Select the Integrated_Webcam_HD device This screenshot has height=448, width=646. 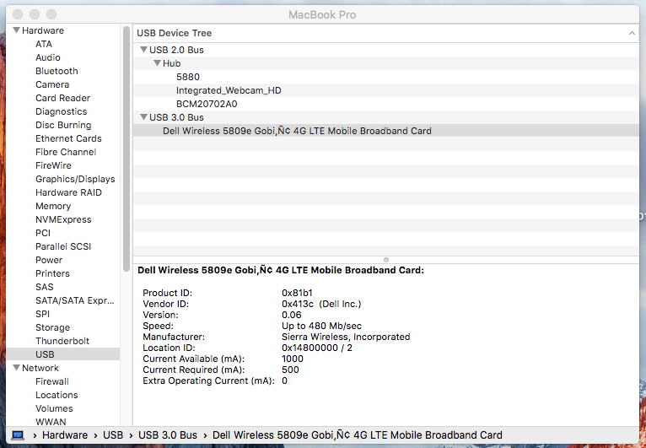click(x=229, y=90)
